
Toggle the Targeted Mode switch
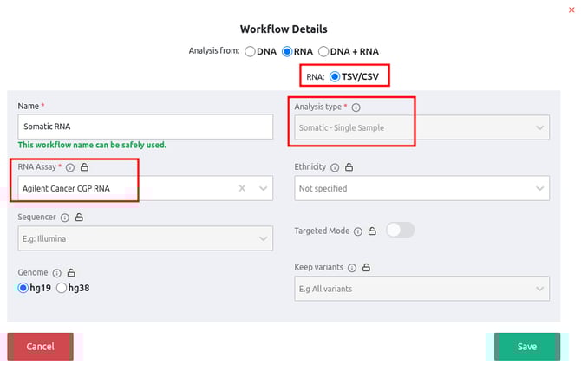click(401, 231)
